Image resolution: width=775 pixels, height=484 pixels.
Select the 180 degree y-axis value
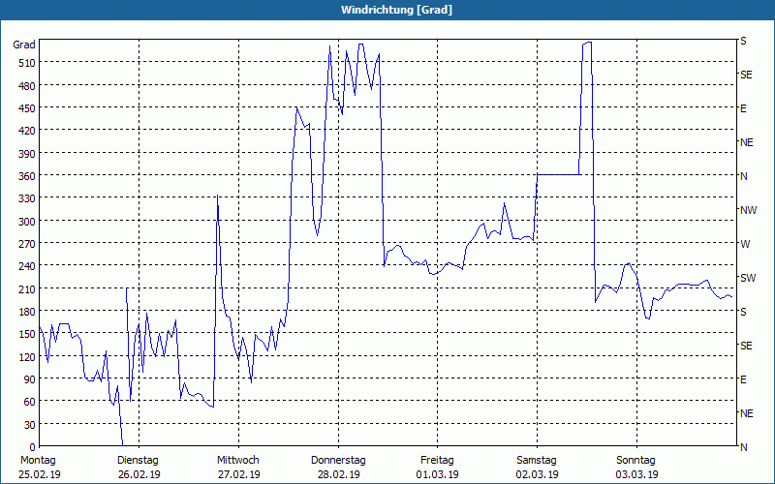click(x=25, y=312)
